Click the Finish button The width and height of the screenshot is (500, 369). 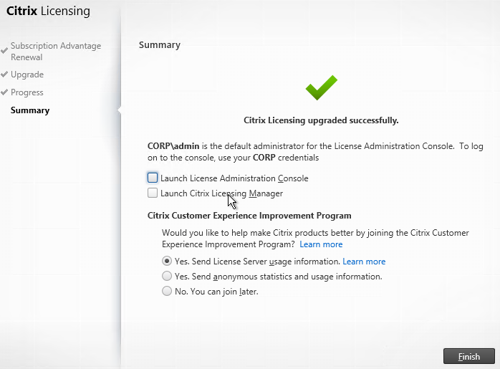point(469,356)
